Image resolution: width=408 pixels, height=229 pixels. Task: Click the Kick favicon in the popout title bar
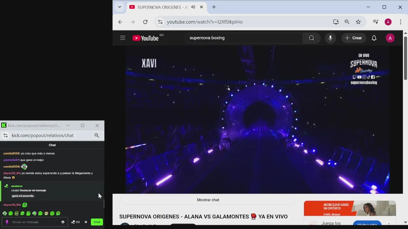point(4,125)
